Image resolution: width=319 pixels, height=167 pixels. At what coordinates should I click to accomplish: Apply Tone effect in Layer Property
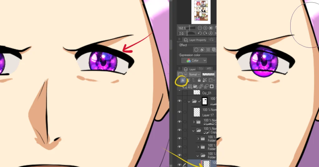tap(208, 49)
